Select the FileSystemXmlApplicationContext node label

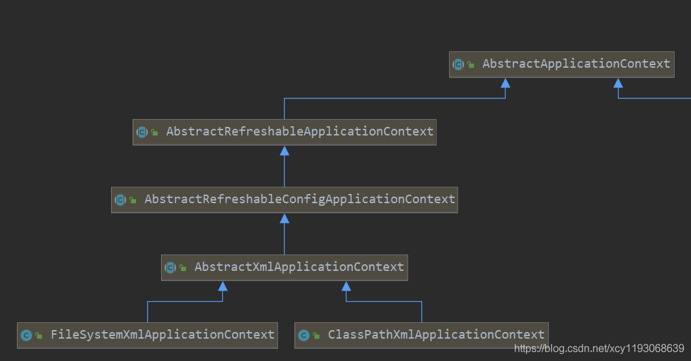[x=162, y=335]
